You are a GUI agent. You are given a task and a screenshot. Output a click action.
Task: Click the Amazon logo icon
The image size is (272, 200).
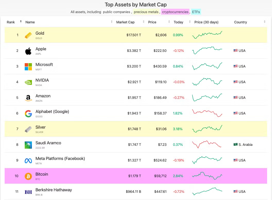(28, 98)
